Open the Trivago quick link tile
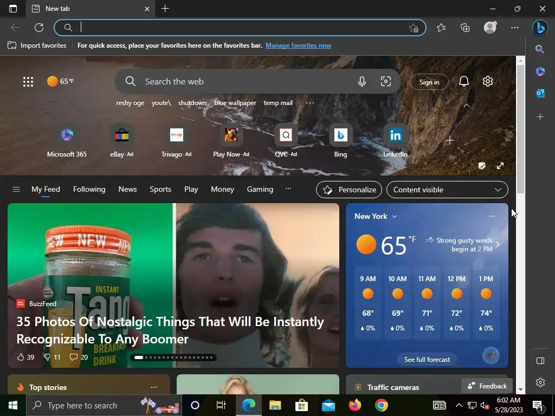The image size is (555, 416). click(x=176, y=141)
